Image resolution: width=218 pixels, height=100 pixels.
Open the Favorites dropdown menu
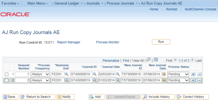point(10,3)
